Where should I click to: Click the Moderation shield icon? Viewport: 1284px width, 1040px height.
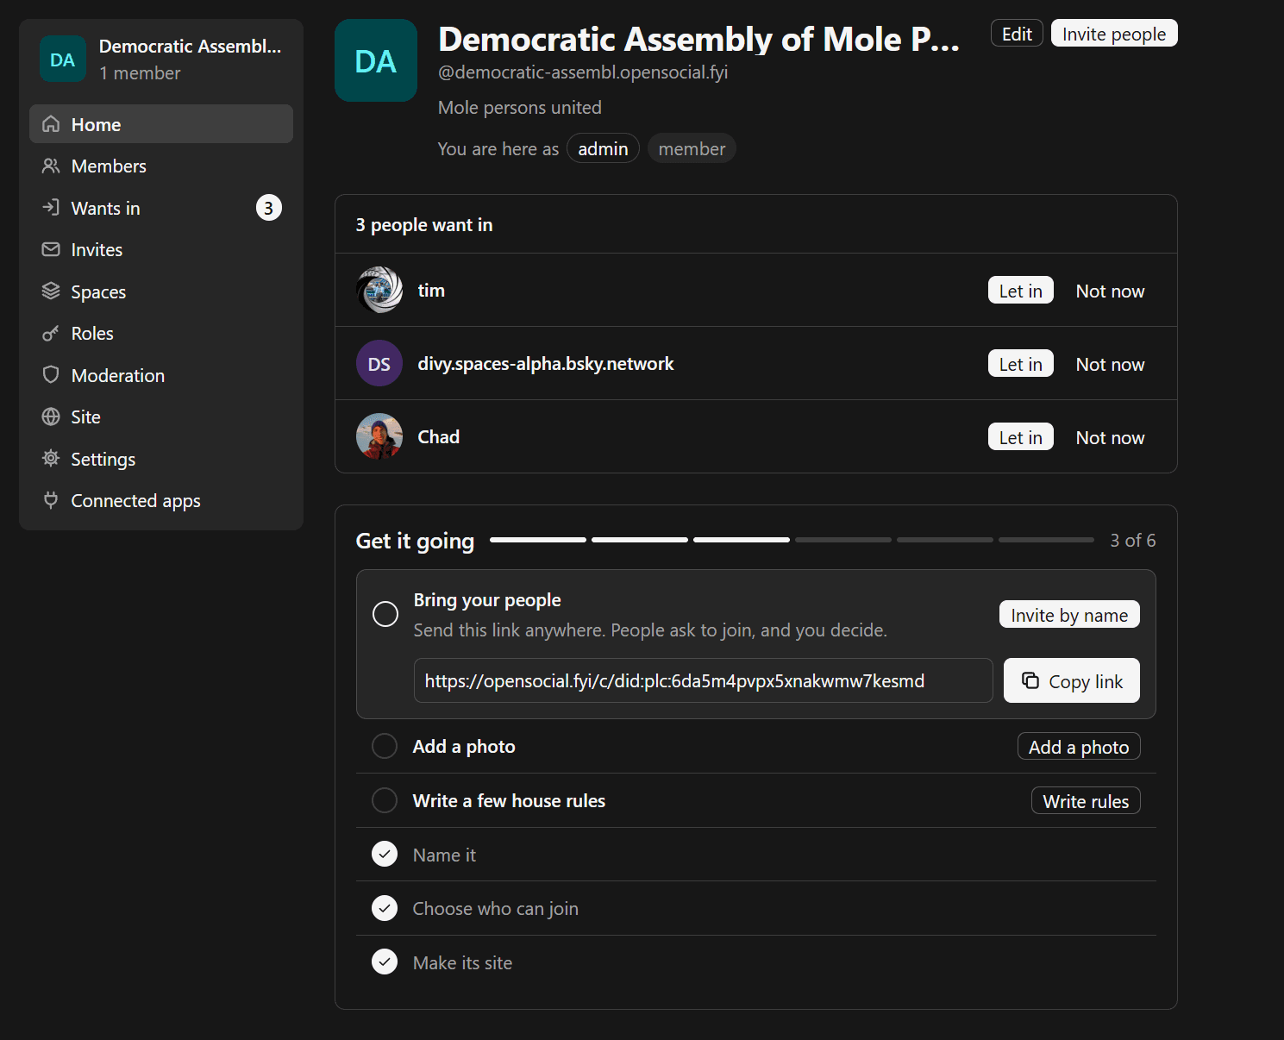point(51,375)
